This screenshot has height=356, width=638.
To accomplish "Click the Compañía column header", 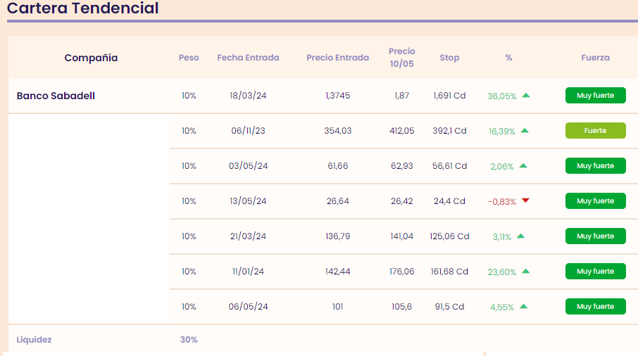I will tap(91, 58).
